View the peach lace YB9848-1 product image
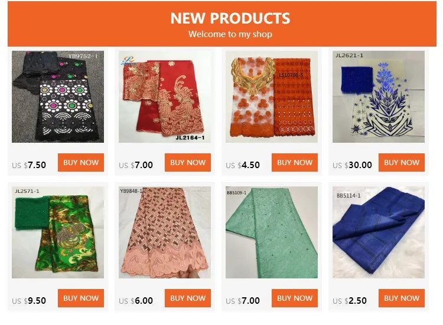This screenshot has width=443, height=325. click(165, 232)
